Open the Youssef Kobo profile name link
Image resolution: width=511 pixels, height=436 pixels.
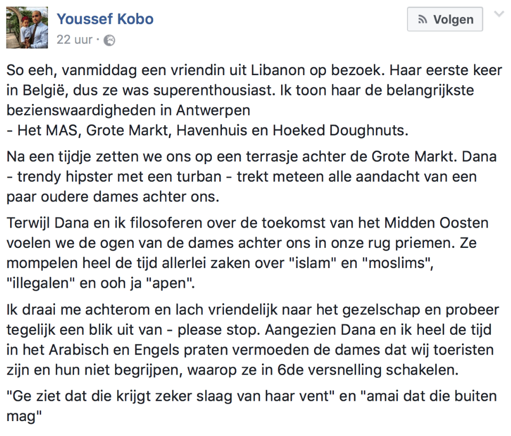pos(105,19)
